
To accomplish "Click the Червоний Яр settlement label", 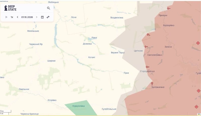I will (36, 44).
